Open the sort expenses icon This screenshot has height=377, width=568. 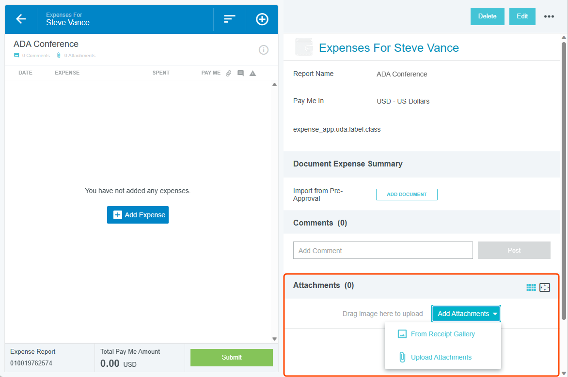(x=229, y=19)
